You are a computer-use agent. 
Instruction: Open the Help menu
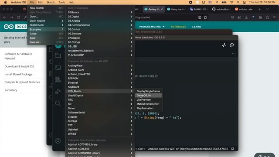71,2
